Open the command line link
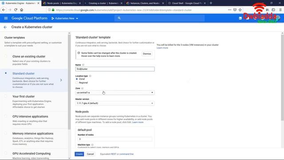Image resolution: width=284 pixels, height=160 pixels. pos(126,154)
